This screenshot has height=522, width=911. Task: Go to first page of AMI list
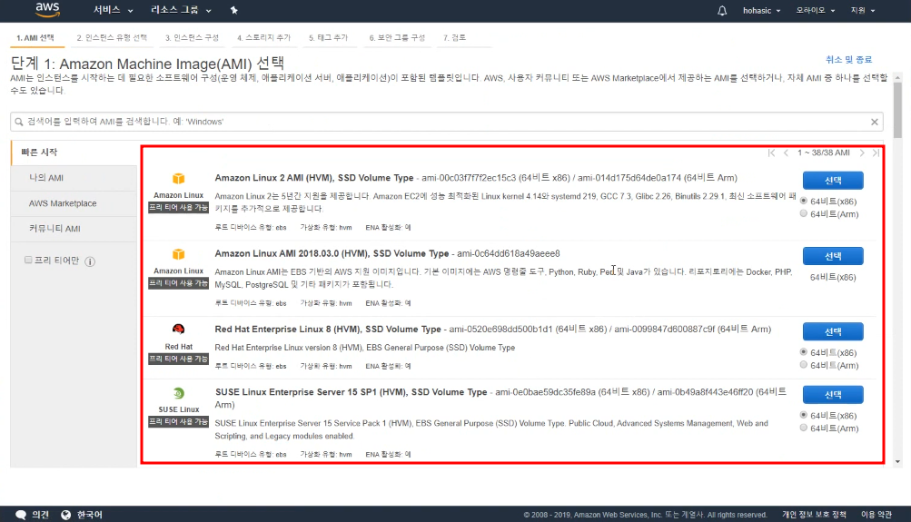click(771, 153)
